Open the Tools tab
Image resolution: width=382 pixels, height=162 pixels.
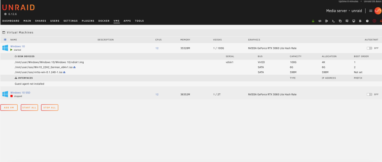pos(139,21)
